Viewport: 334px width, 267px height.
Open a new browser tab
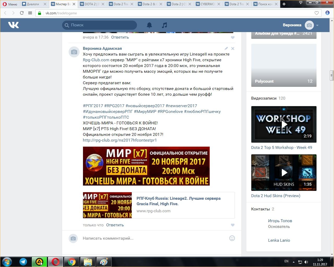click(x=284, y=4)
